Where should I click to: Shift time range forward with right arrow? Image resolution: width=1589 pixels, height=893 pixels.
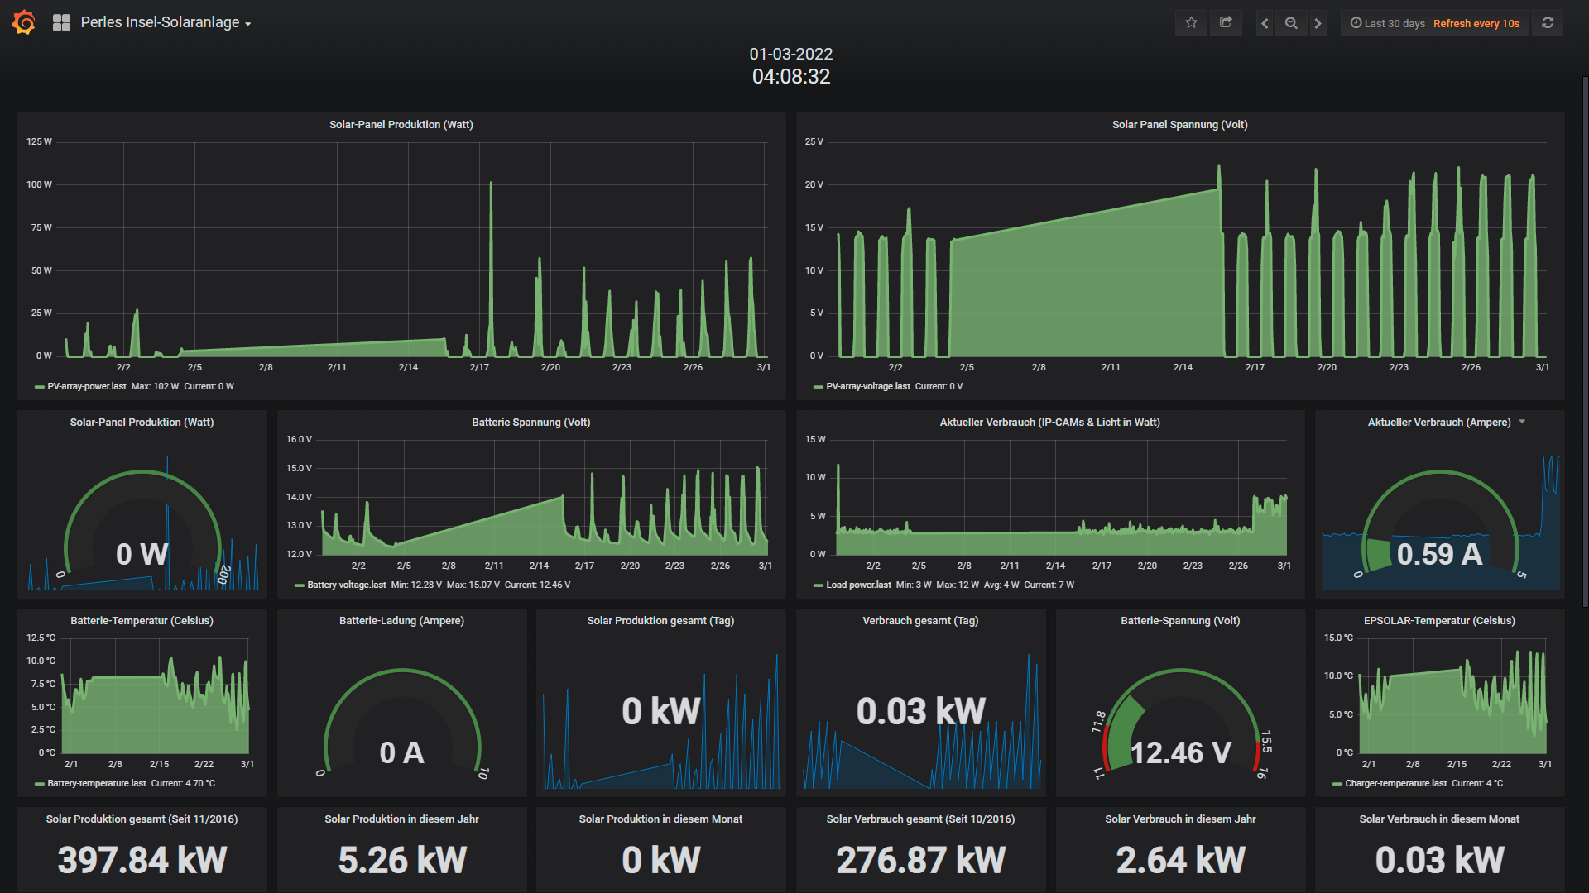point(1318,23)
